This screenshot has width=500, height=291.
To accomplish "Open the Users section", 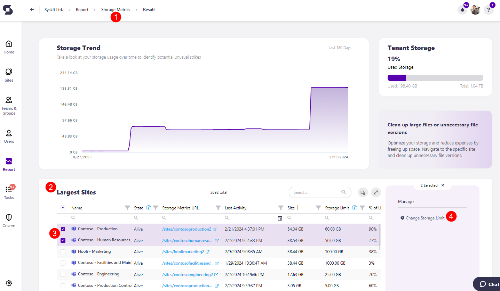I will point(9,135).
